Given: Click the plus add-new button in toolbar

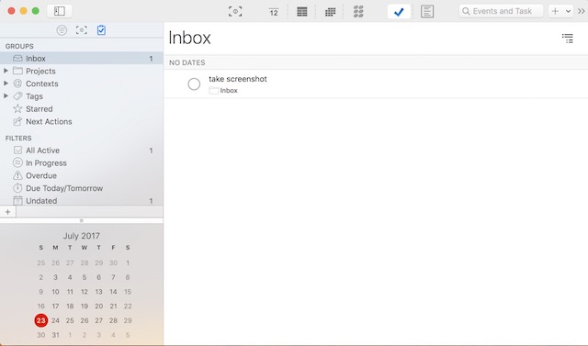Looking at the screenshot, I should coord(555,11).
